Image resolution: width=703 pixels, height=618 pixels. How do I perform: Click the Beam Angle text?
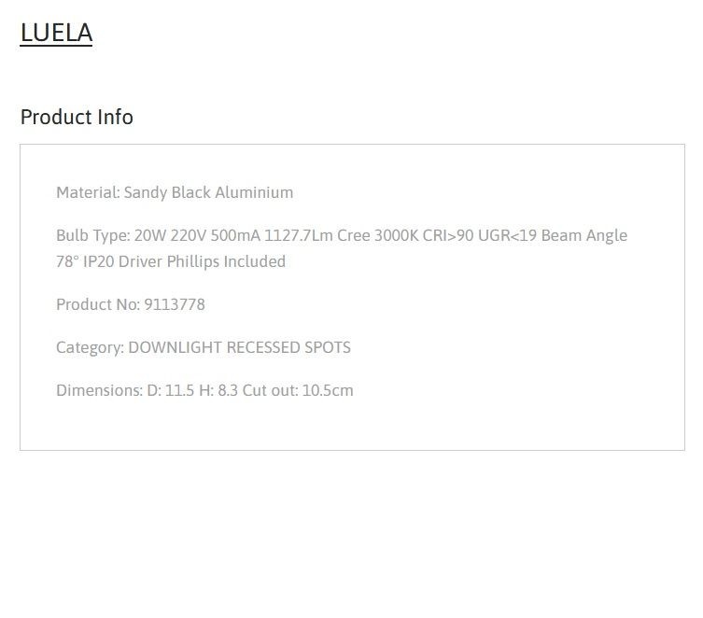584,236
